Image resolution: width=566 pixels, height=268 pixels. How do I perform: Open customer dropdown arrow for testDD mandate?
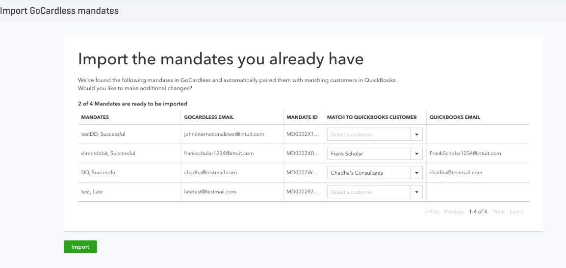pos(416,134)
